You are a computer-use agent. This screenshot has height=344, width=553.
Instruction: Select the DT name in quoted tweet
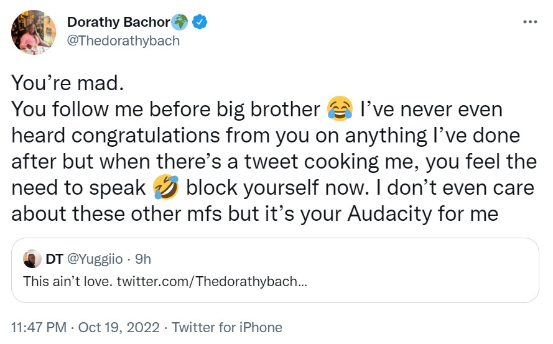click(x=54, y=259)
